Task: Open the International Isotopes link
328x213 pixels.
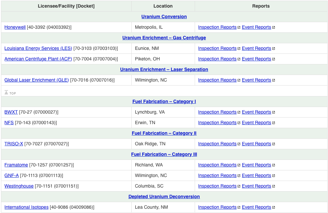Action: [26, 207]
